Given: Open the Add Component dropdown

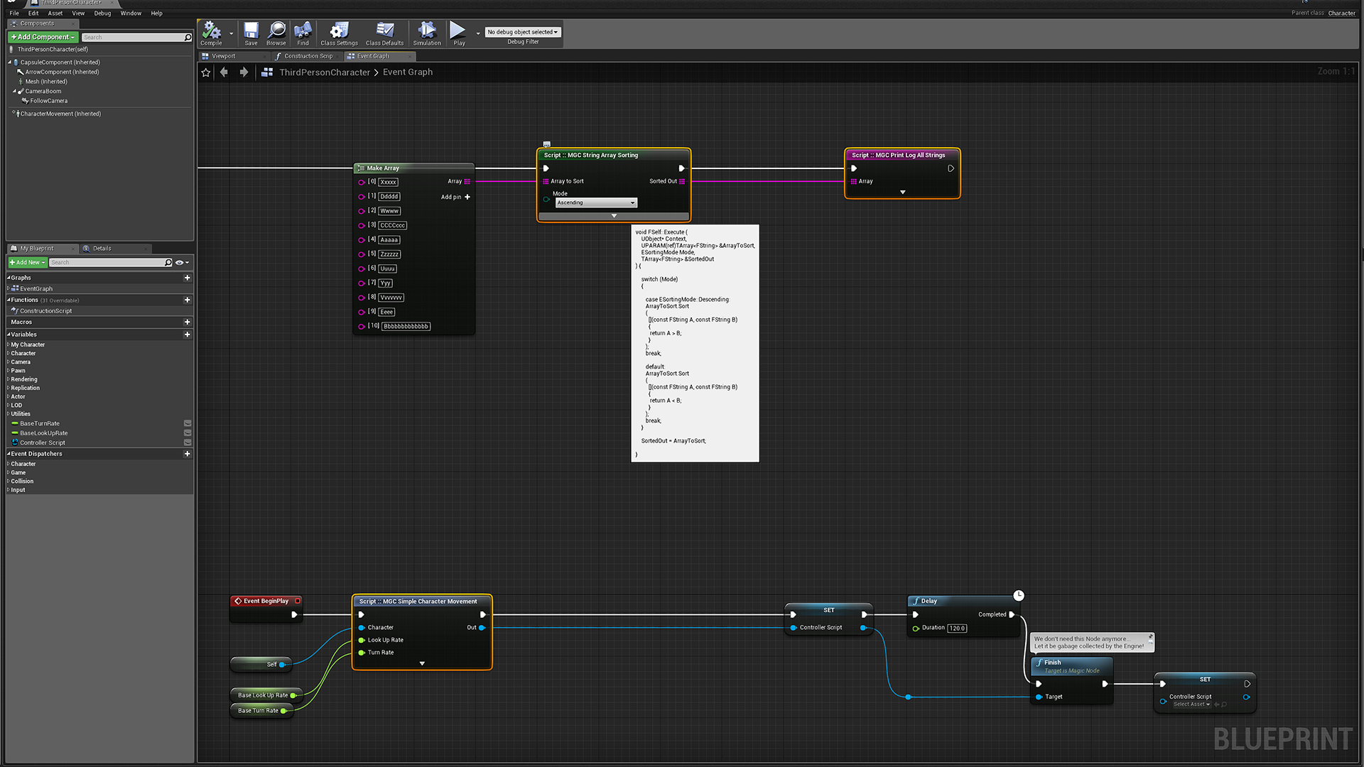Looking at the screenshot, I should point(43,37).
